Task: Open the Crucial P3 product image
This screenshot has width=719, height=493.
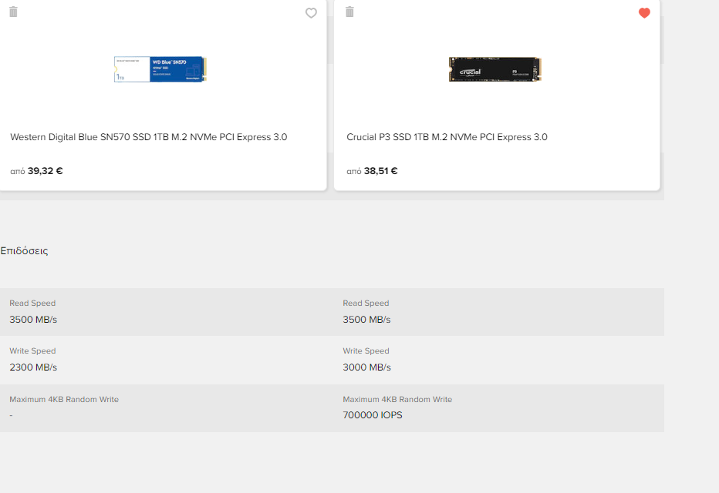Action: click(495, 69)
